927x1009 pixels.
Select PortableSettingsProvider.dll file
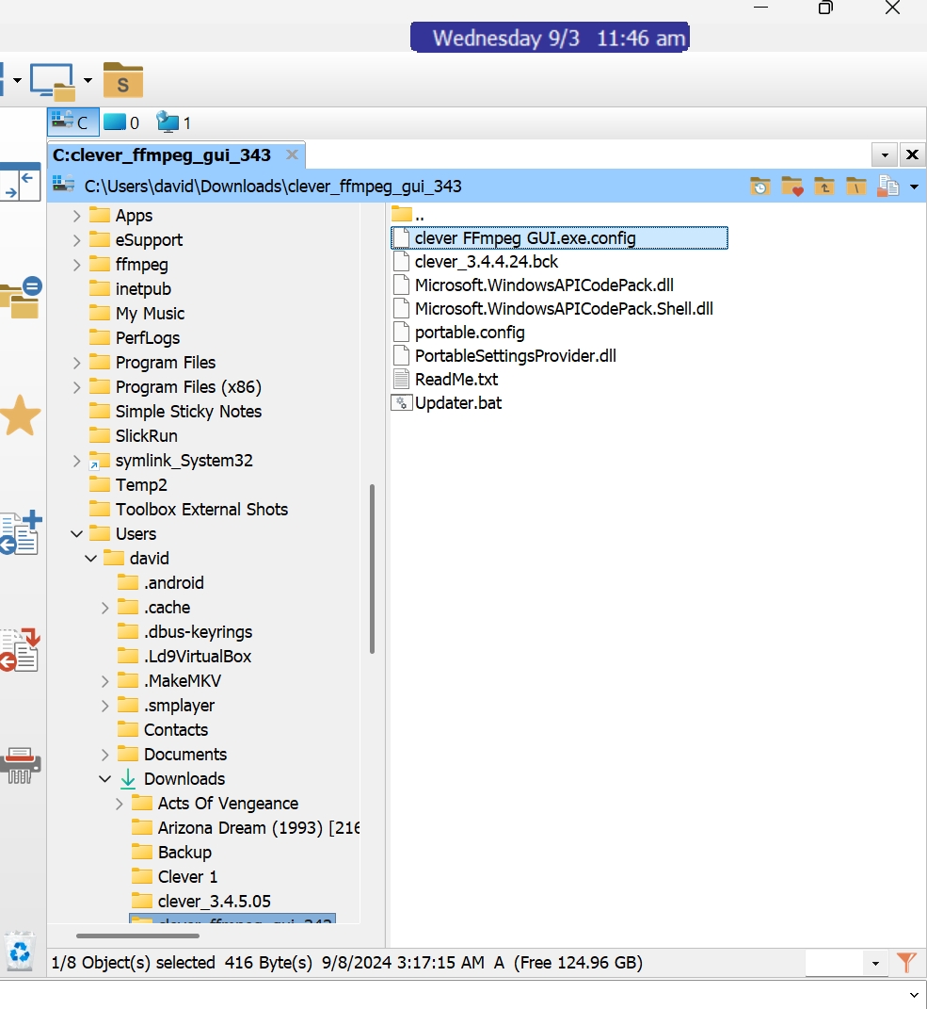click(504, 356)
